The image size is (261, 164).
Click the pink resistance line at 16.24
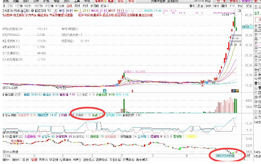[180, 73]
